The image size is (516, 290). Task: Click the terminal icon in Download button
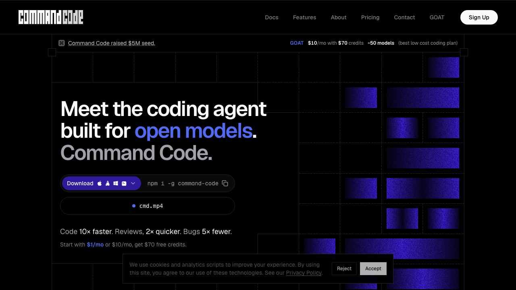click(x=124, y=183)
